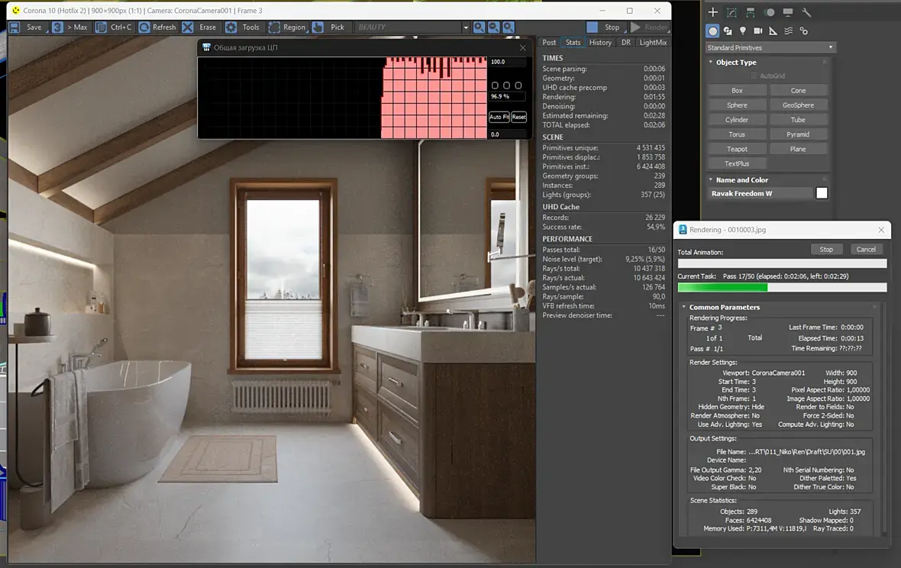
Task: Toggle the AutoGrid checkbox
Action: pos(754,76)
